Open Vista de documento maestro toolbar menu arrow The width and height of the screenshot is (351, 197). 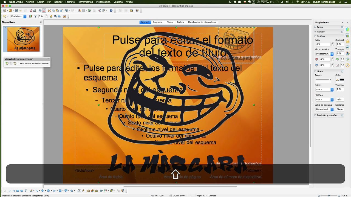pyautogui.click(x=48, y=59)
